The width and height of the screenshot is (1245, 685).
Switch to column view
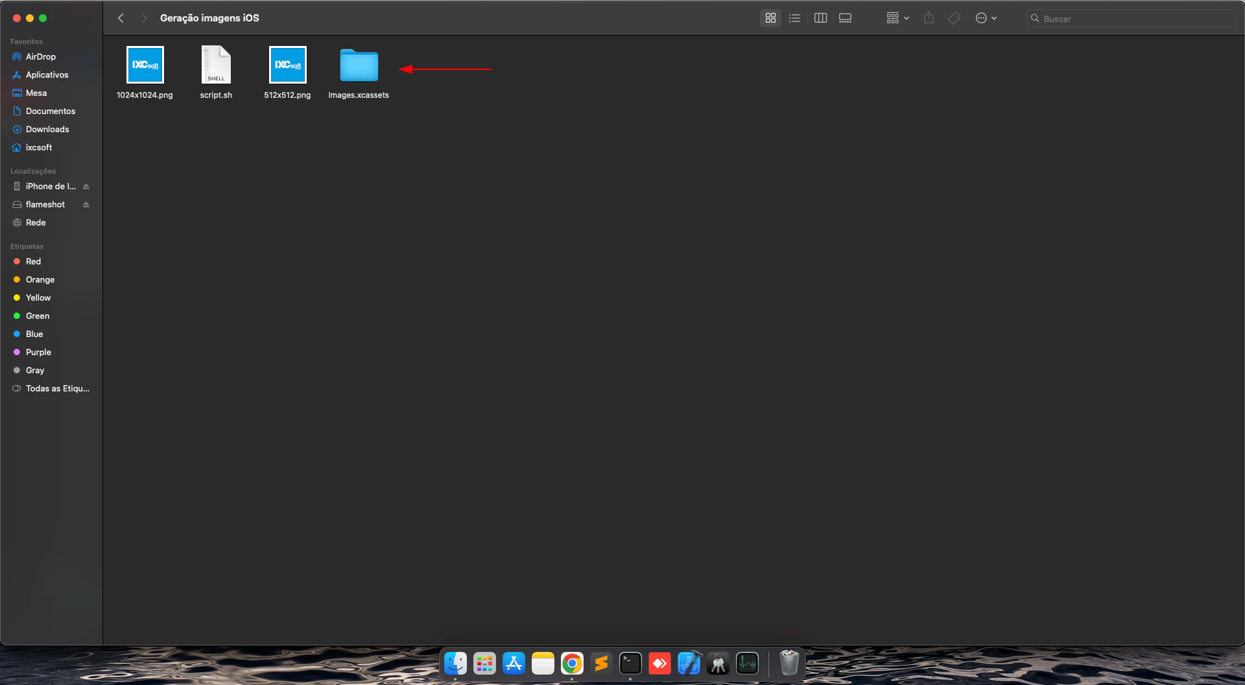pyautogui.click(x=820, y=18)
